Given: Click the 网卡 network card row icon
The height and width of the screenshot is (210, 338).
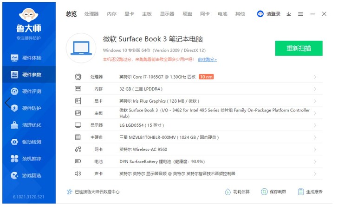Looking at the screenshot, I should coord(78,149).
